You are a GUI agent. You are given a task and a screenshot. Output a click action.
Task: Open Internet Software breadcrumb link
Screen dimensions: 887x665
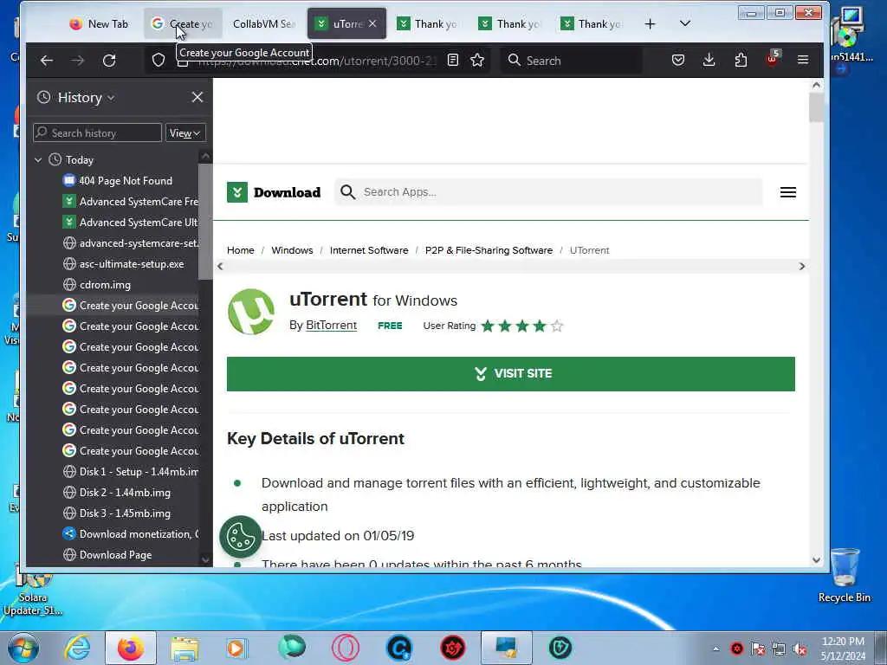coord(369,250)
